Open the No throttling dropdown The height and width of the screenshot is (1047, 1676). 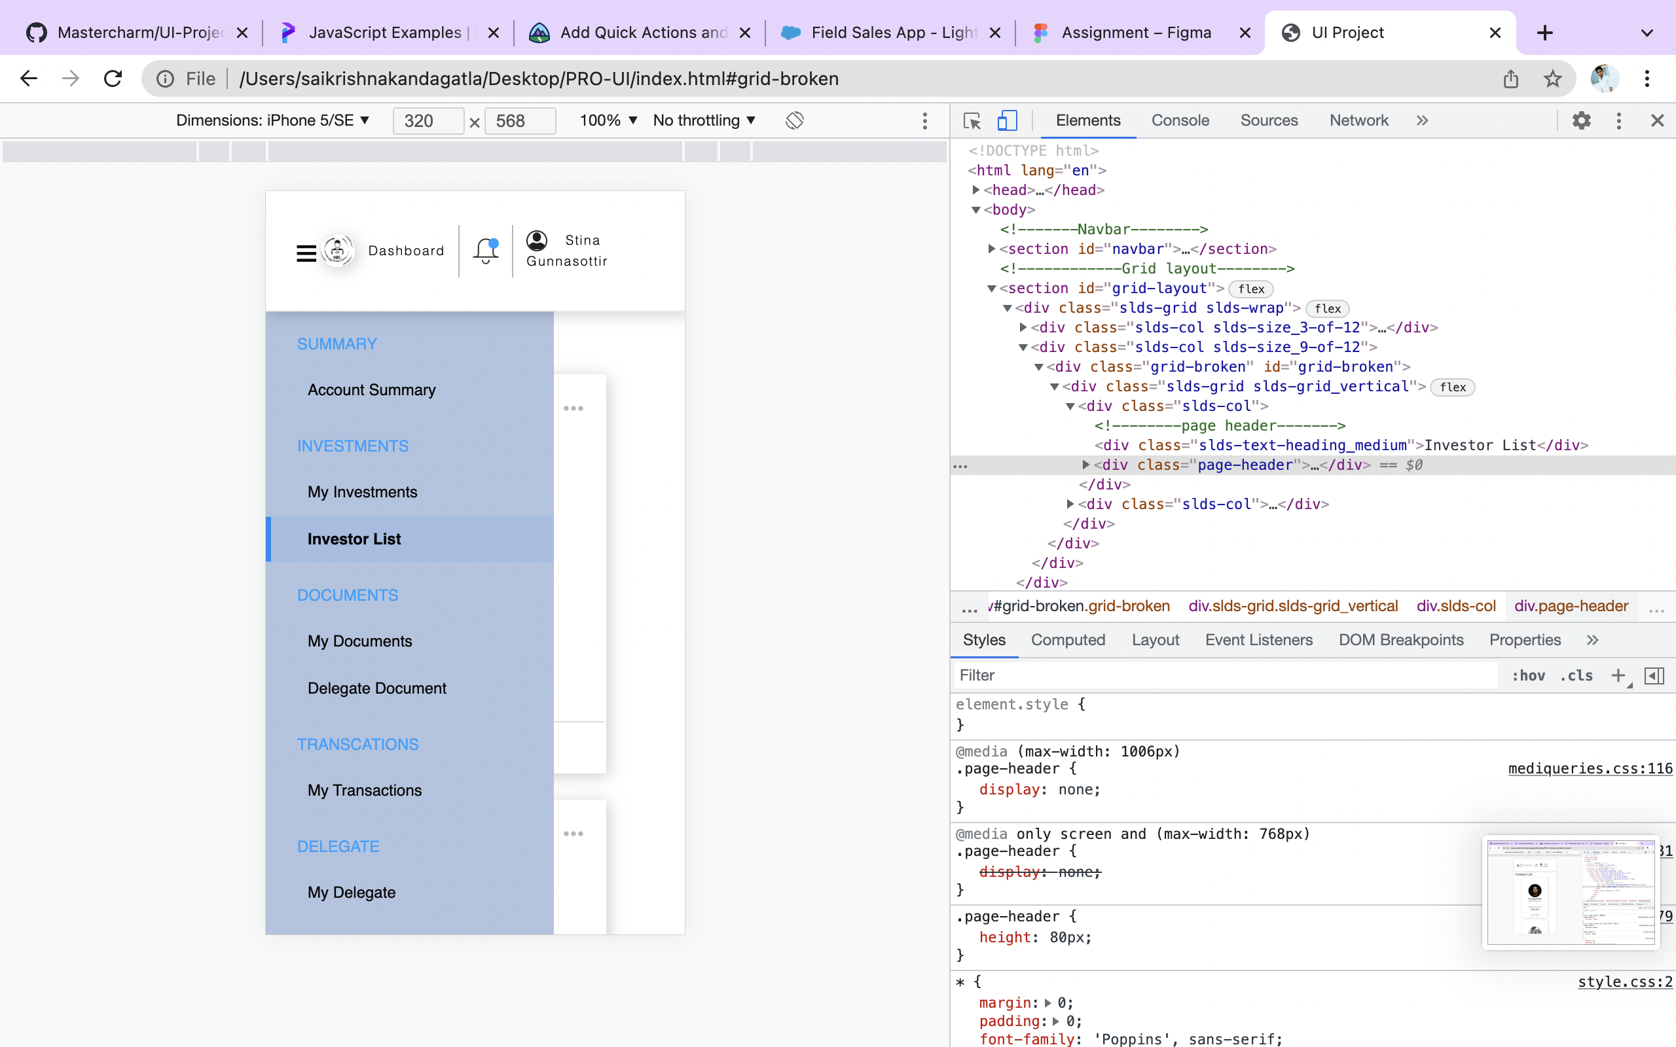coord(704,120)
